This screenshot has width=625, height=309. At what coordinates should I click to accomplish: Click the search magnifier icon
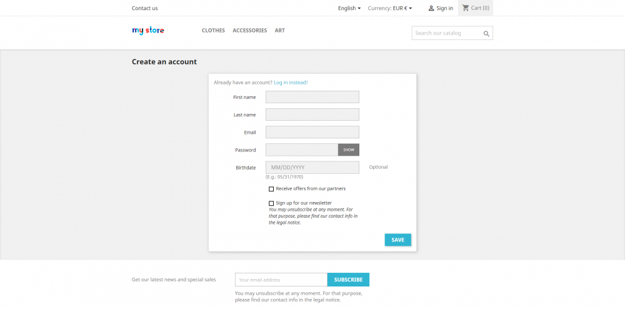click(486, 33)
